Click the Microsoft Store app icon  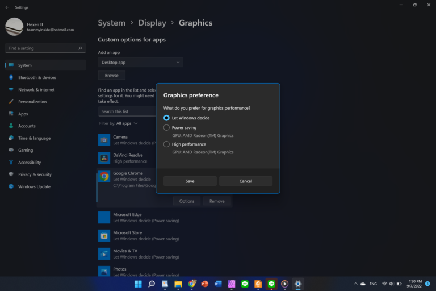[104, 235]
